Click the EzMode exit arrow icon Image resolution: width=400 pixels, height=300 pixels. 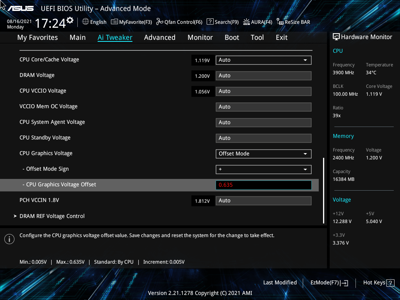[x=344, y=283]
